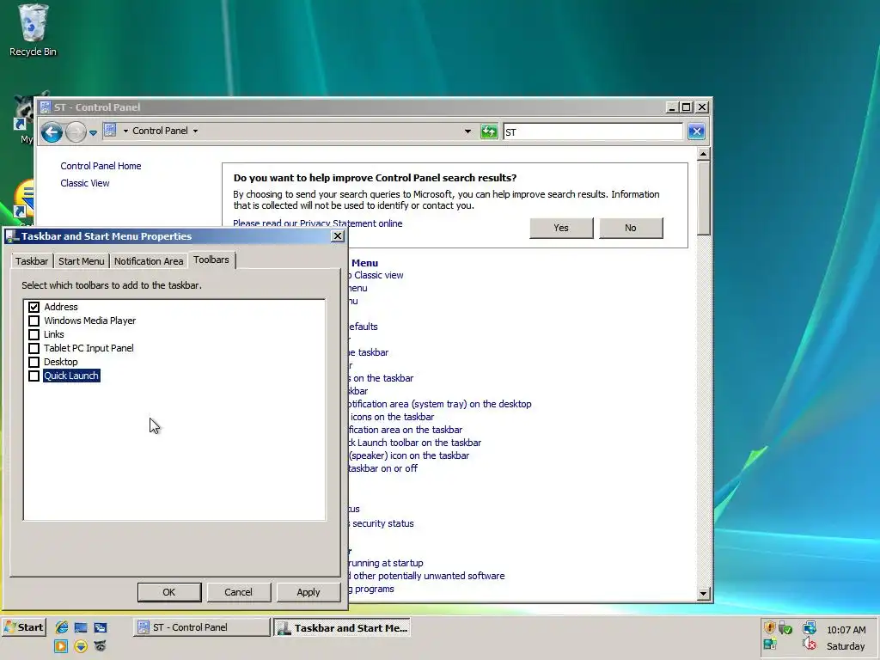Click No to decline sending queries
880x660 pixels.
(631, 228)
